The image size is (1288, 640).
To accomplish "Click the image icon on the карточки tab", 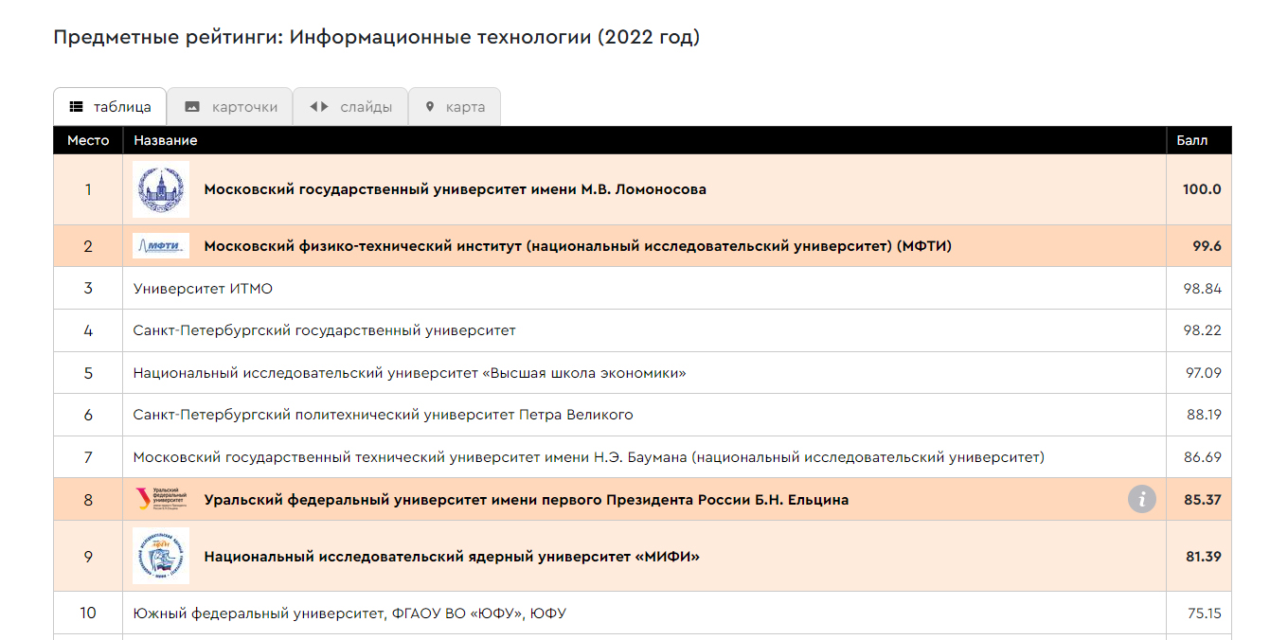I will point(192,107).
